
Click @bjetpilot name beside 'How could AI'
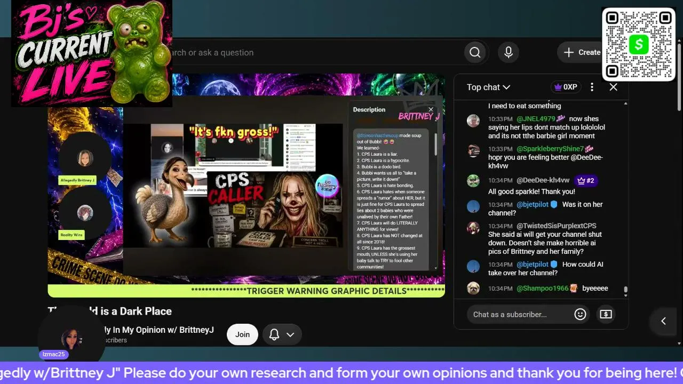(x=533, y=264)
